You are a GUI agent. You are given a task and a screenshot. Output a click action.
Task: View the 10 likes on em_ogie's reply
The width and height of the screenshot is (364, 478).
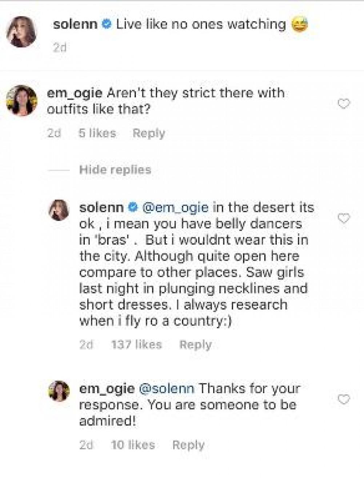pyautogui.click(x=133, y=445)
